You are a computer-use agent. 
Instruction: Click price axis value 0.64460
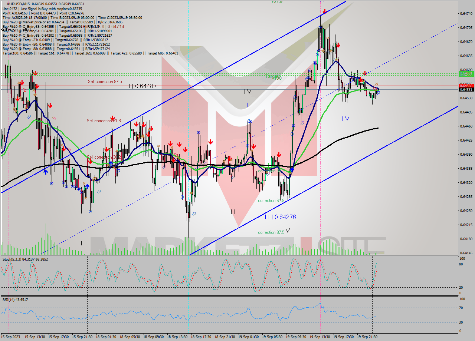click(x=466, y=126)
